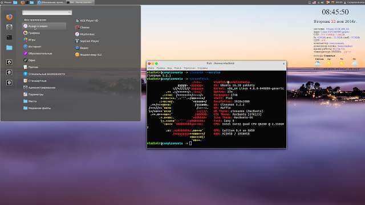Switch keyboard layout via the US flag icon
Image resolution: width=365 pixels, height=205 pixels.
point(314,2)
